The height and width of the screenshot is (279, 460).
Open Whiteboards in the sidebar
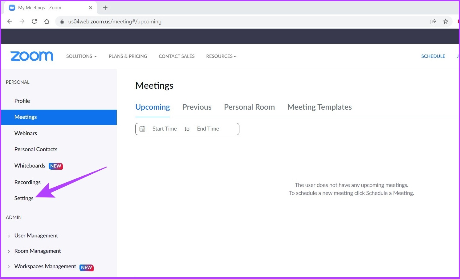(x=30, y=166)
